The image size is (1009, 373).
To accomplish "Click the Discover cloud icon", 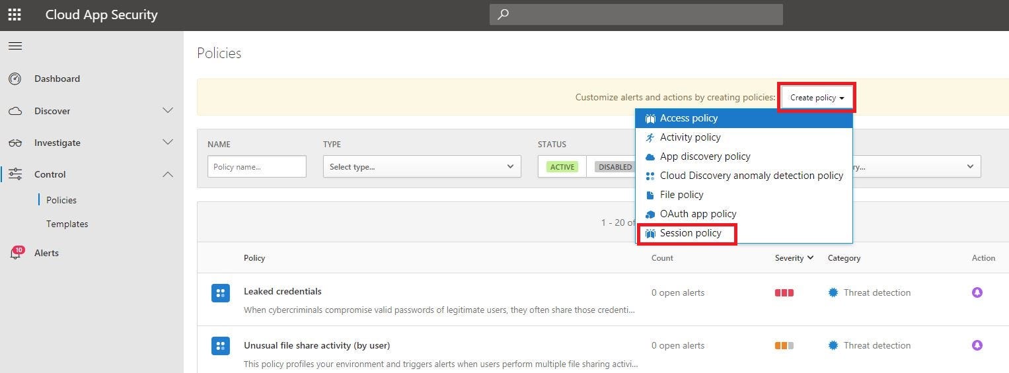I will click(15, 111).
